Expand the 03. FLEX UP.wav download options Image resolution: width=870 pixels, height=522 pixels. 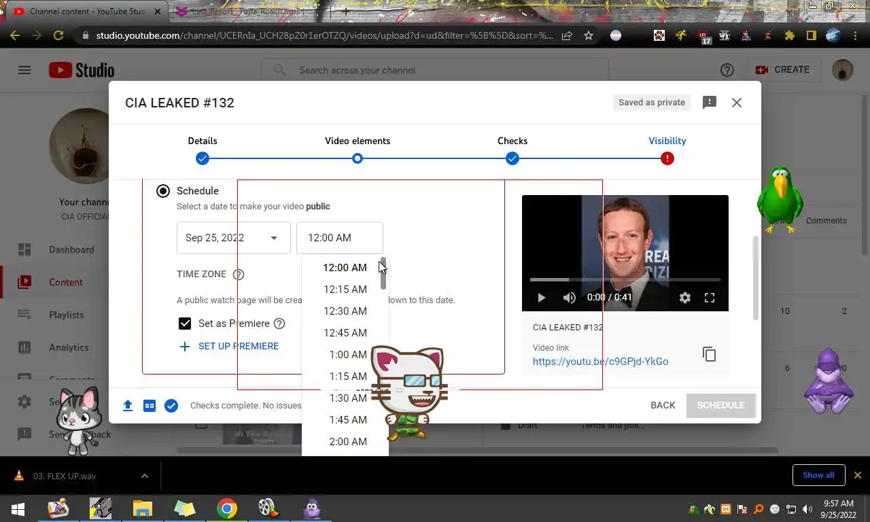click(145, 476)
